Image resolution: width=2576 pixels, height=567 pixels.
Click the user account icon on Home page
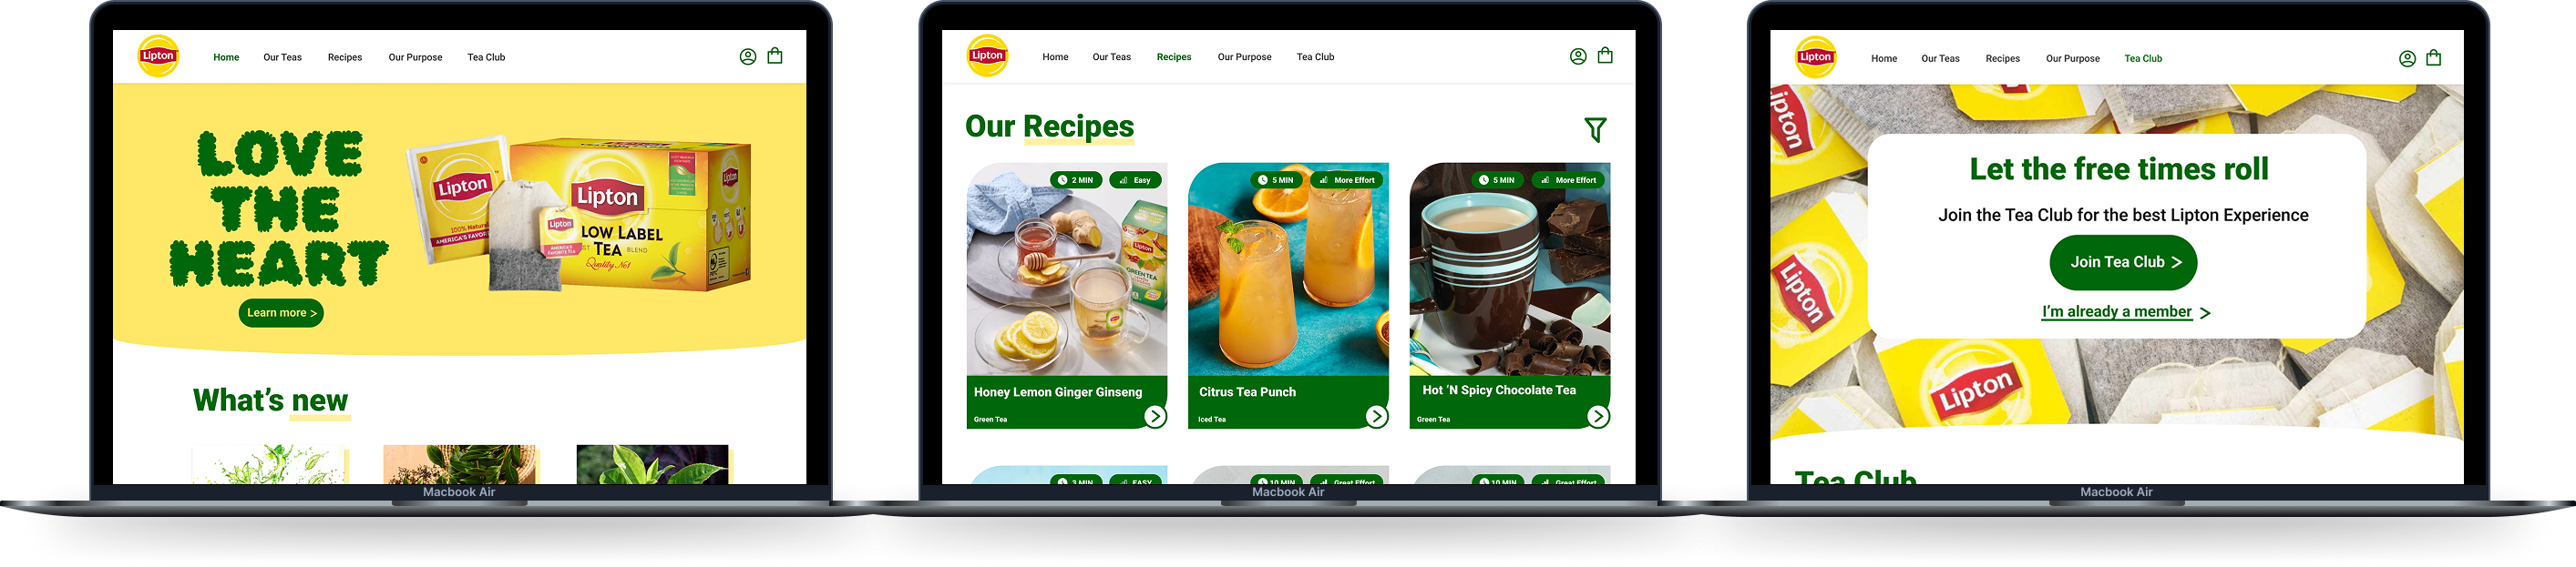tap(748, 57)
